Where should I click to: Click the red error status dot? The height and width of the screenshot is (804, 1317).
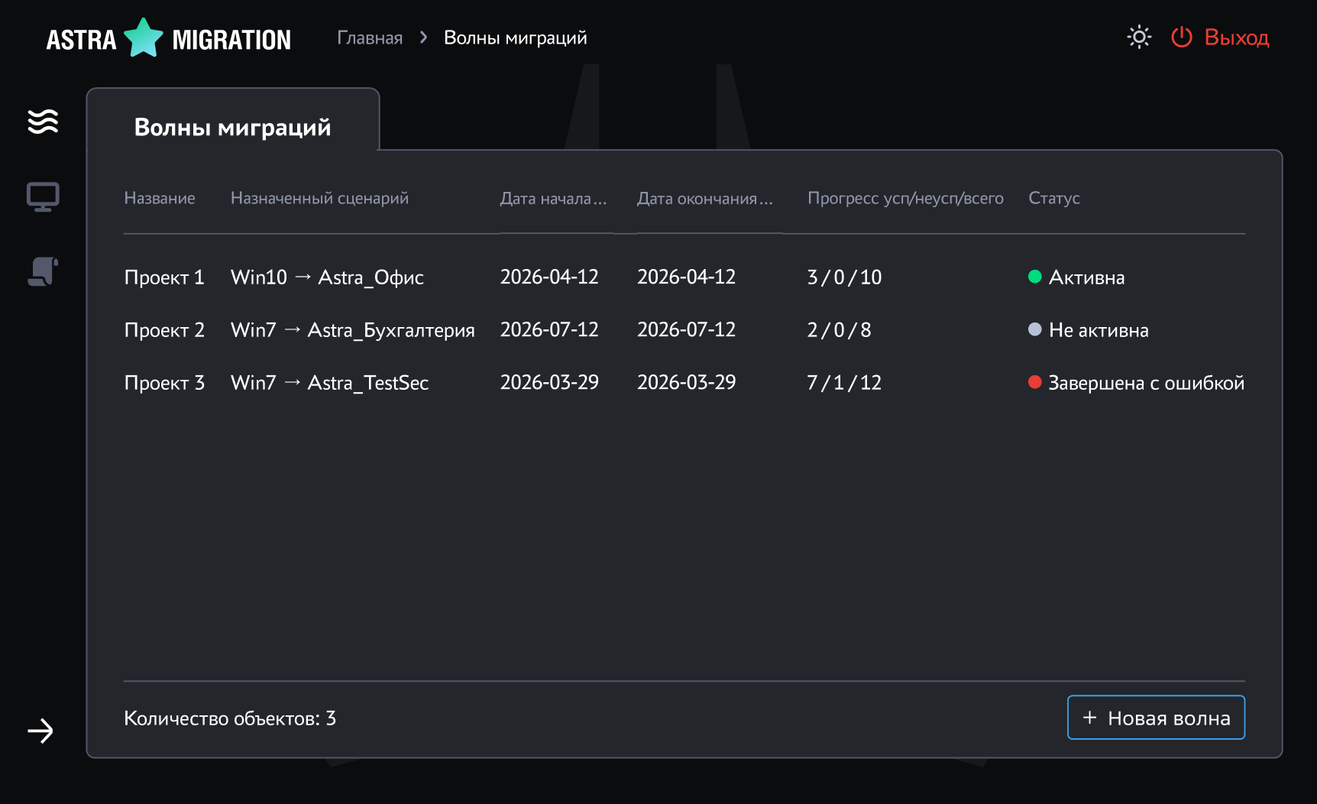[1034, 382]
